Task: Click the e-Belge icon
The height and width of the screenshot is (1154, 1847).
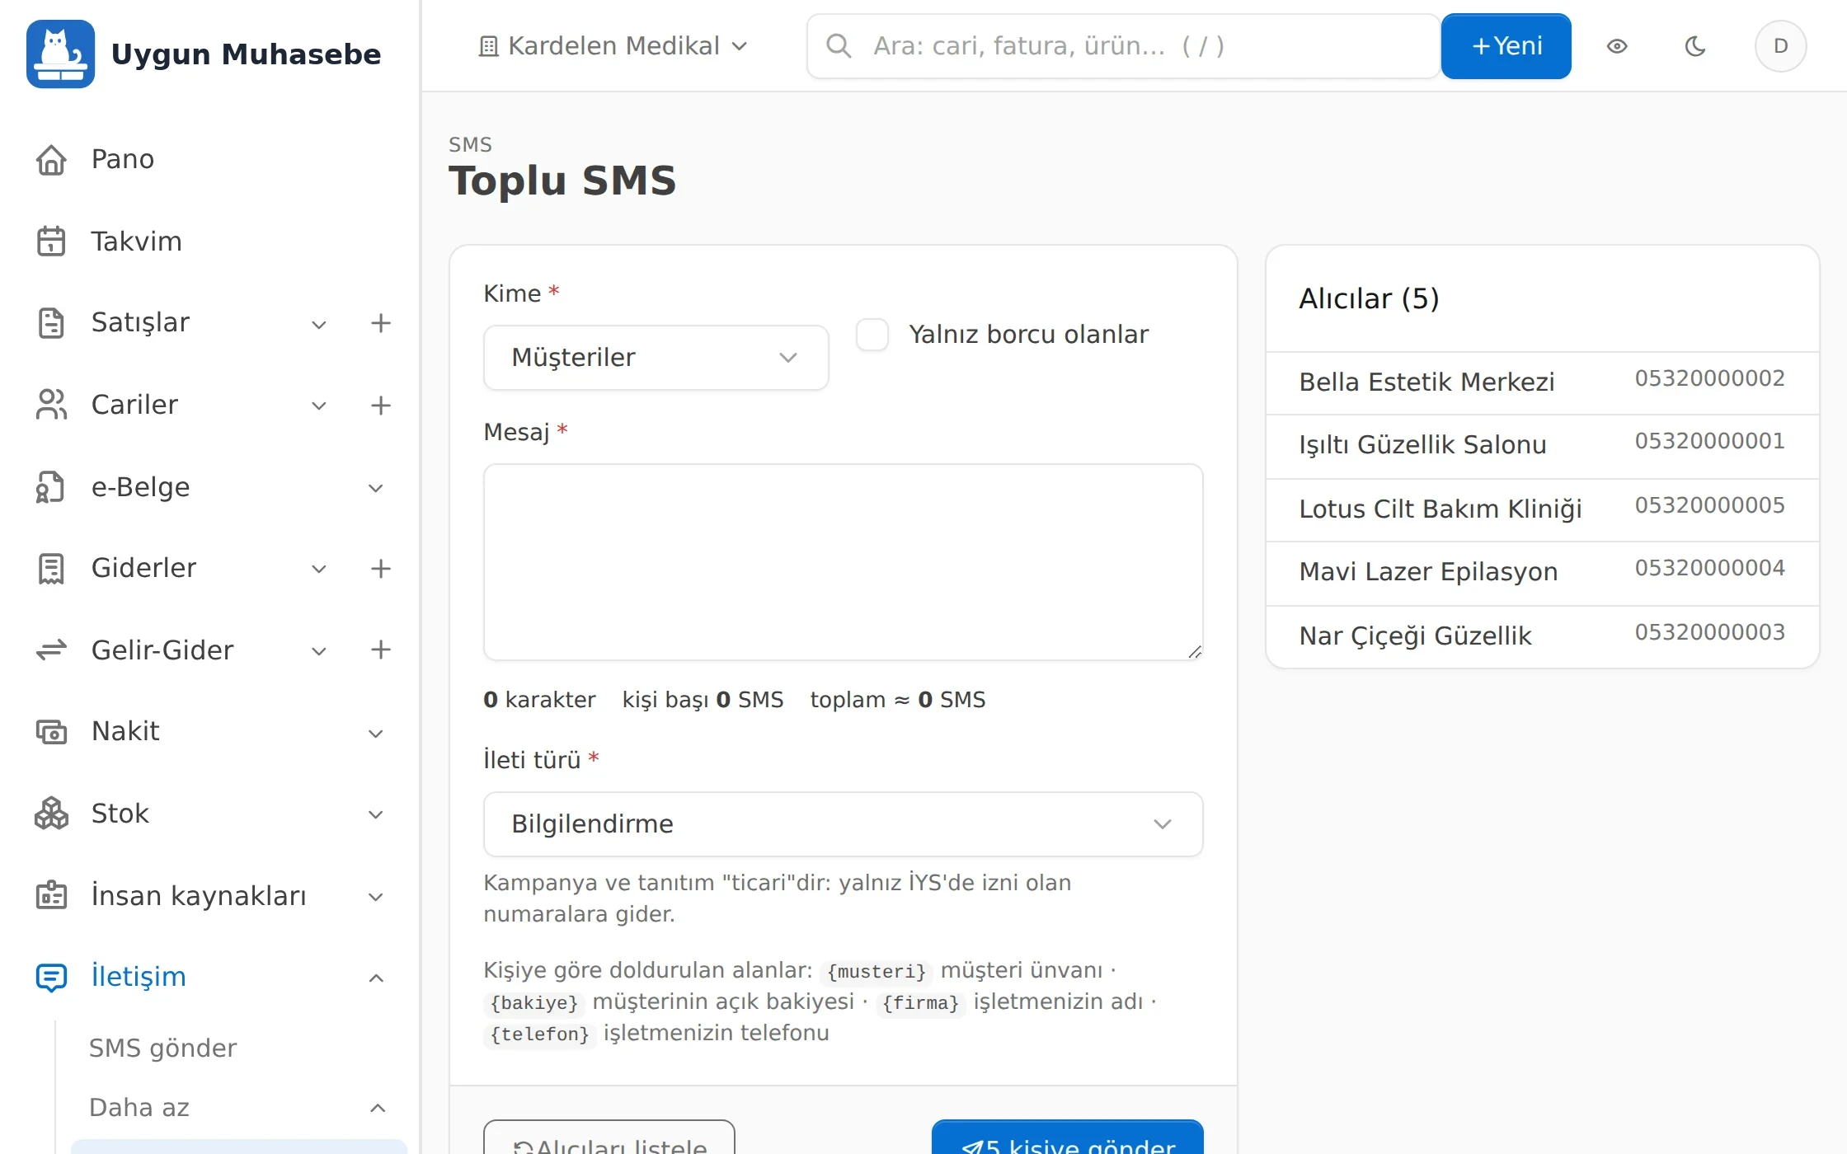Action: (51, 487)
